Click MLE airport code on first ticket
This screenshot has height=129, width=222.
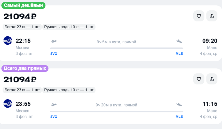179,54
